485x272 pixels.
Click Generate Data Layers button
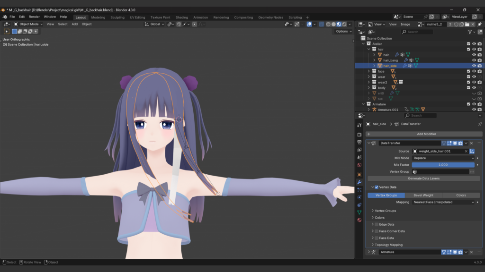[x=423, y=178]
